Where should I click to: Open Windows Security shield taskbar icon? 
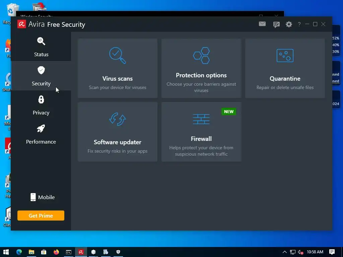tap(118, 252)
